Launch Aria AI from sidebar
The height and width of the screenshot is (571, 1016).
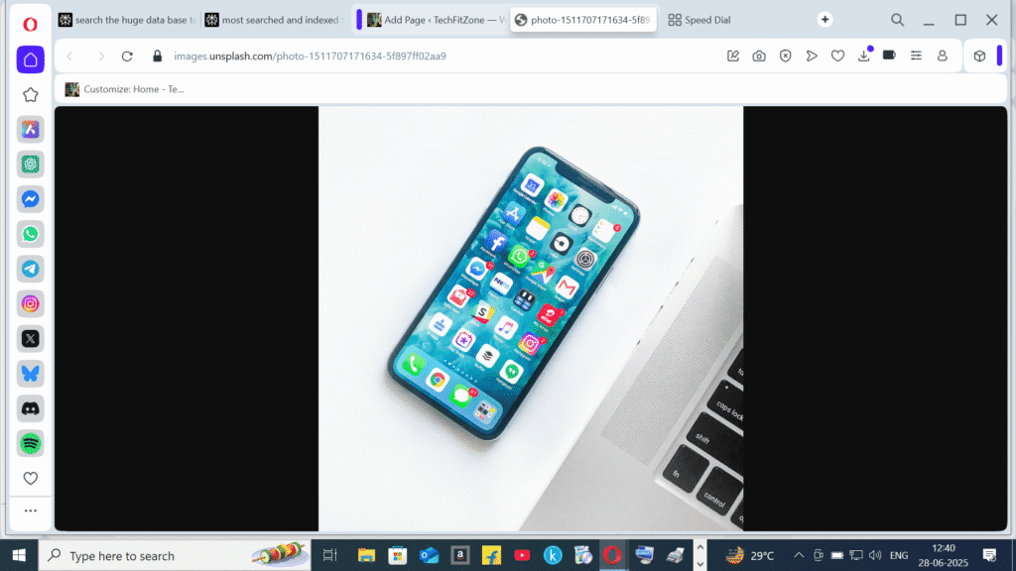pyautogui.click(x=31, y=130)
